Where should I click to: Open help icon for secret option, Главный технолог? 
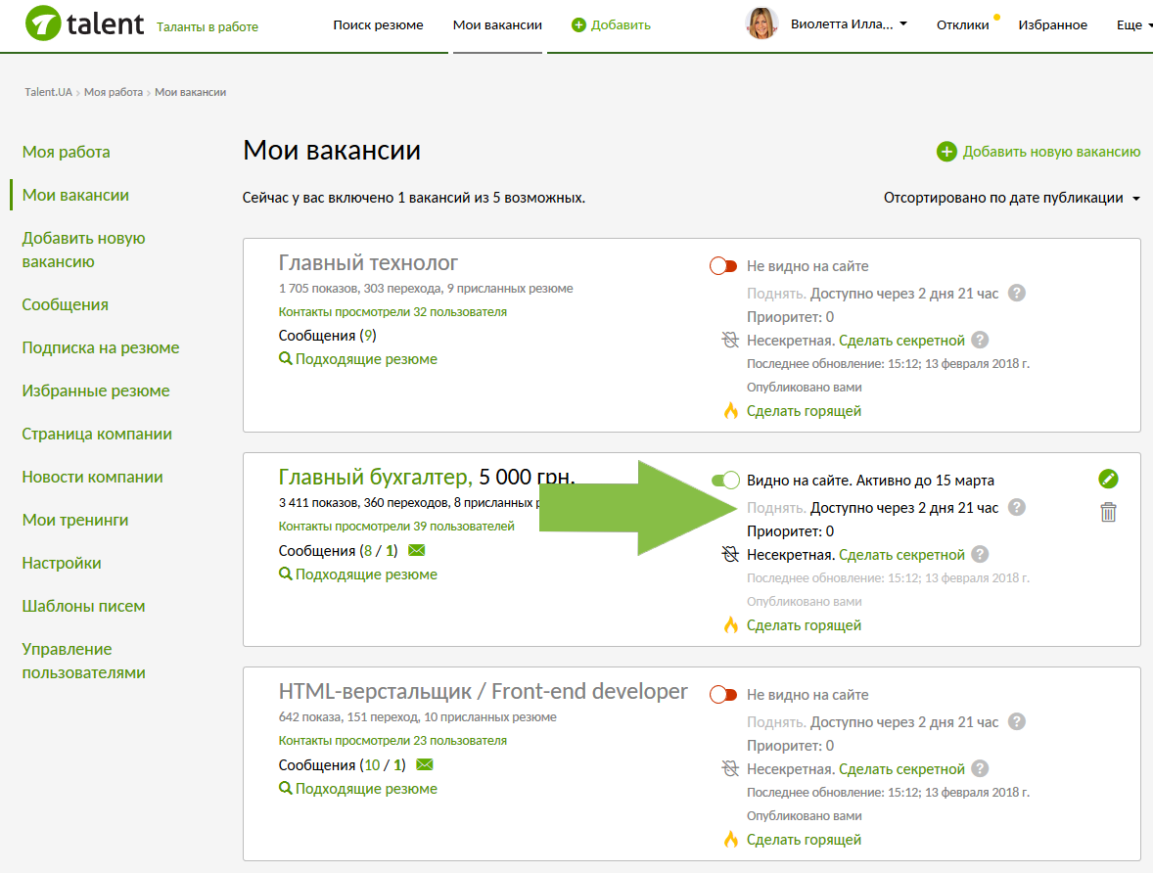tap(980, 340)
